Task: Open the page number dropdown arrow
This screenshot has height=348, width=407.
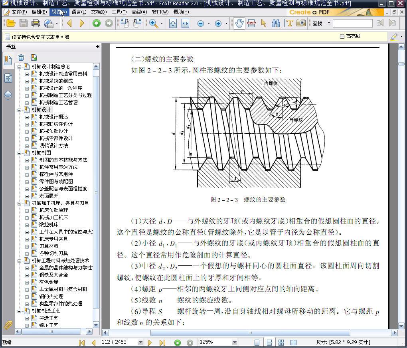Action: pos(140,342)
